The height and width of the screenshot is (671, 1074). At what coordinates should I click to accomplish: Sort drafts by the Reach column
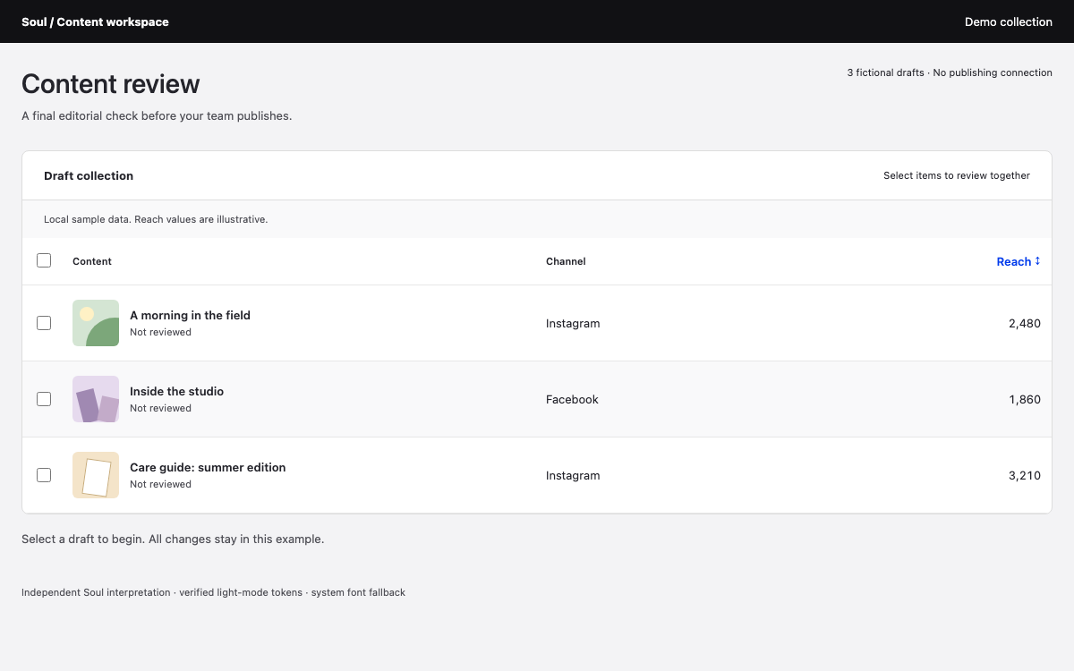coord(1019,261)
